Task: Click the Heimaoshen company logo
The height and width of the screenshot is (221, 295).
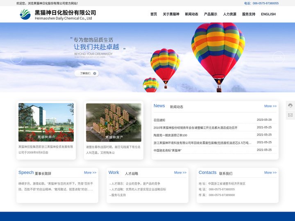Action: pyautogui.click(x=58, y=14)
